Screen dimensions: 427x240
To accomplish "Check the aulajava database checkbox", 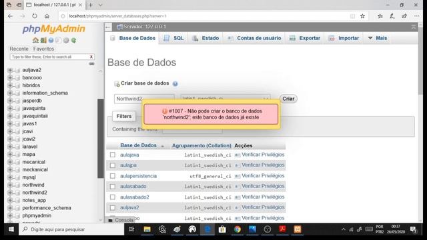I will click(x=113, y=155).
